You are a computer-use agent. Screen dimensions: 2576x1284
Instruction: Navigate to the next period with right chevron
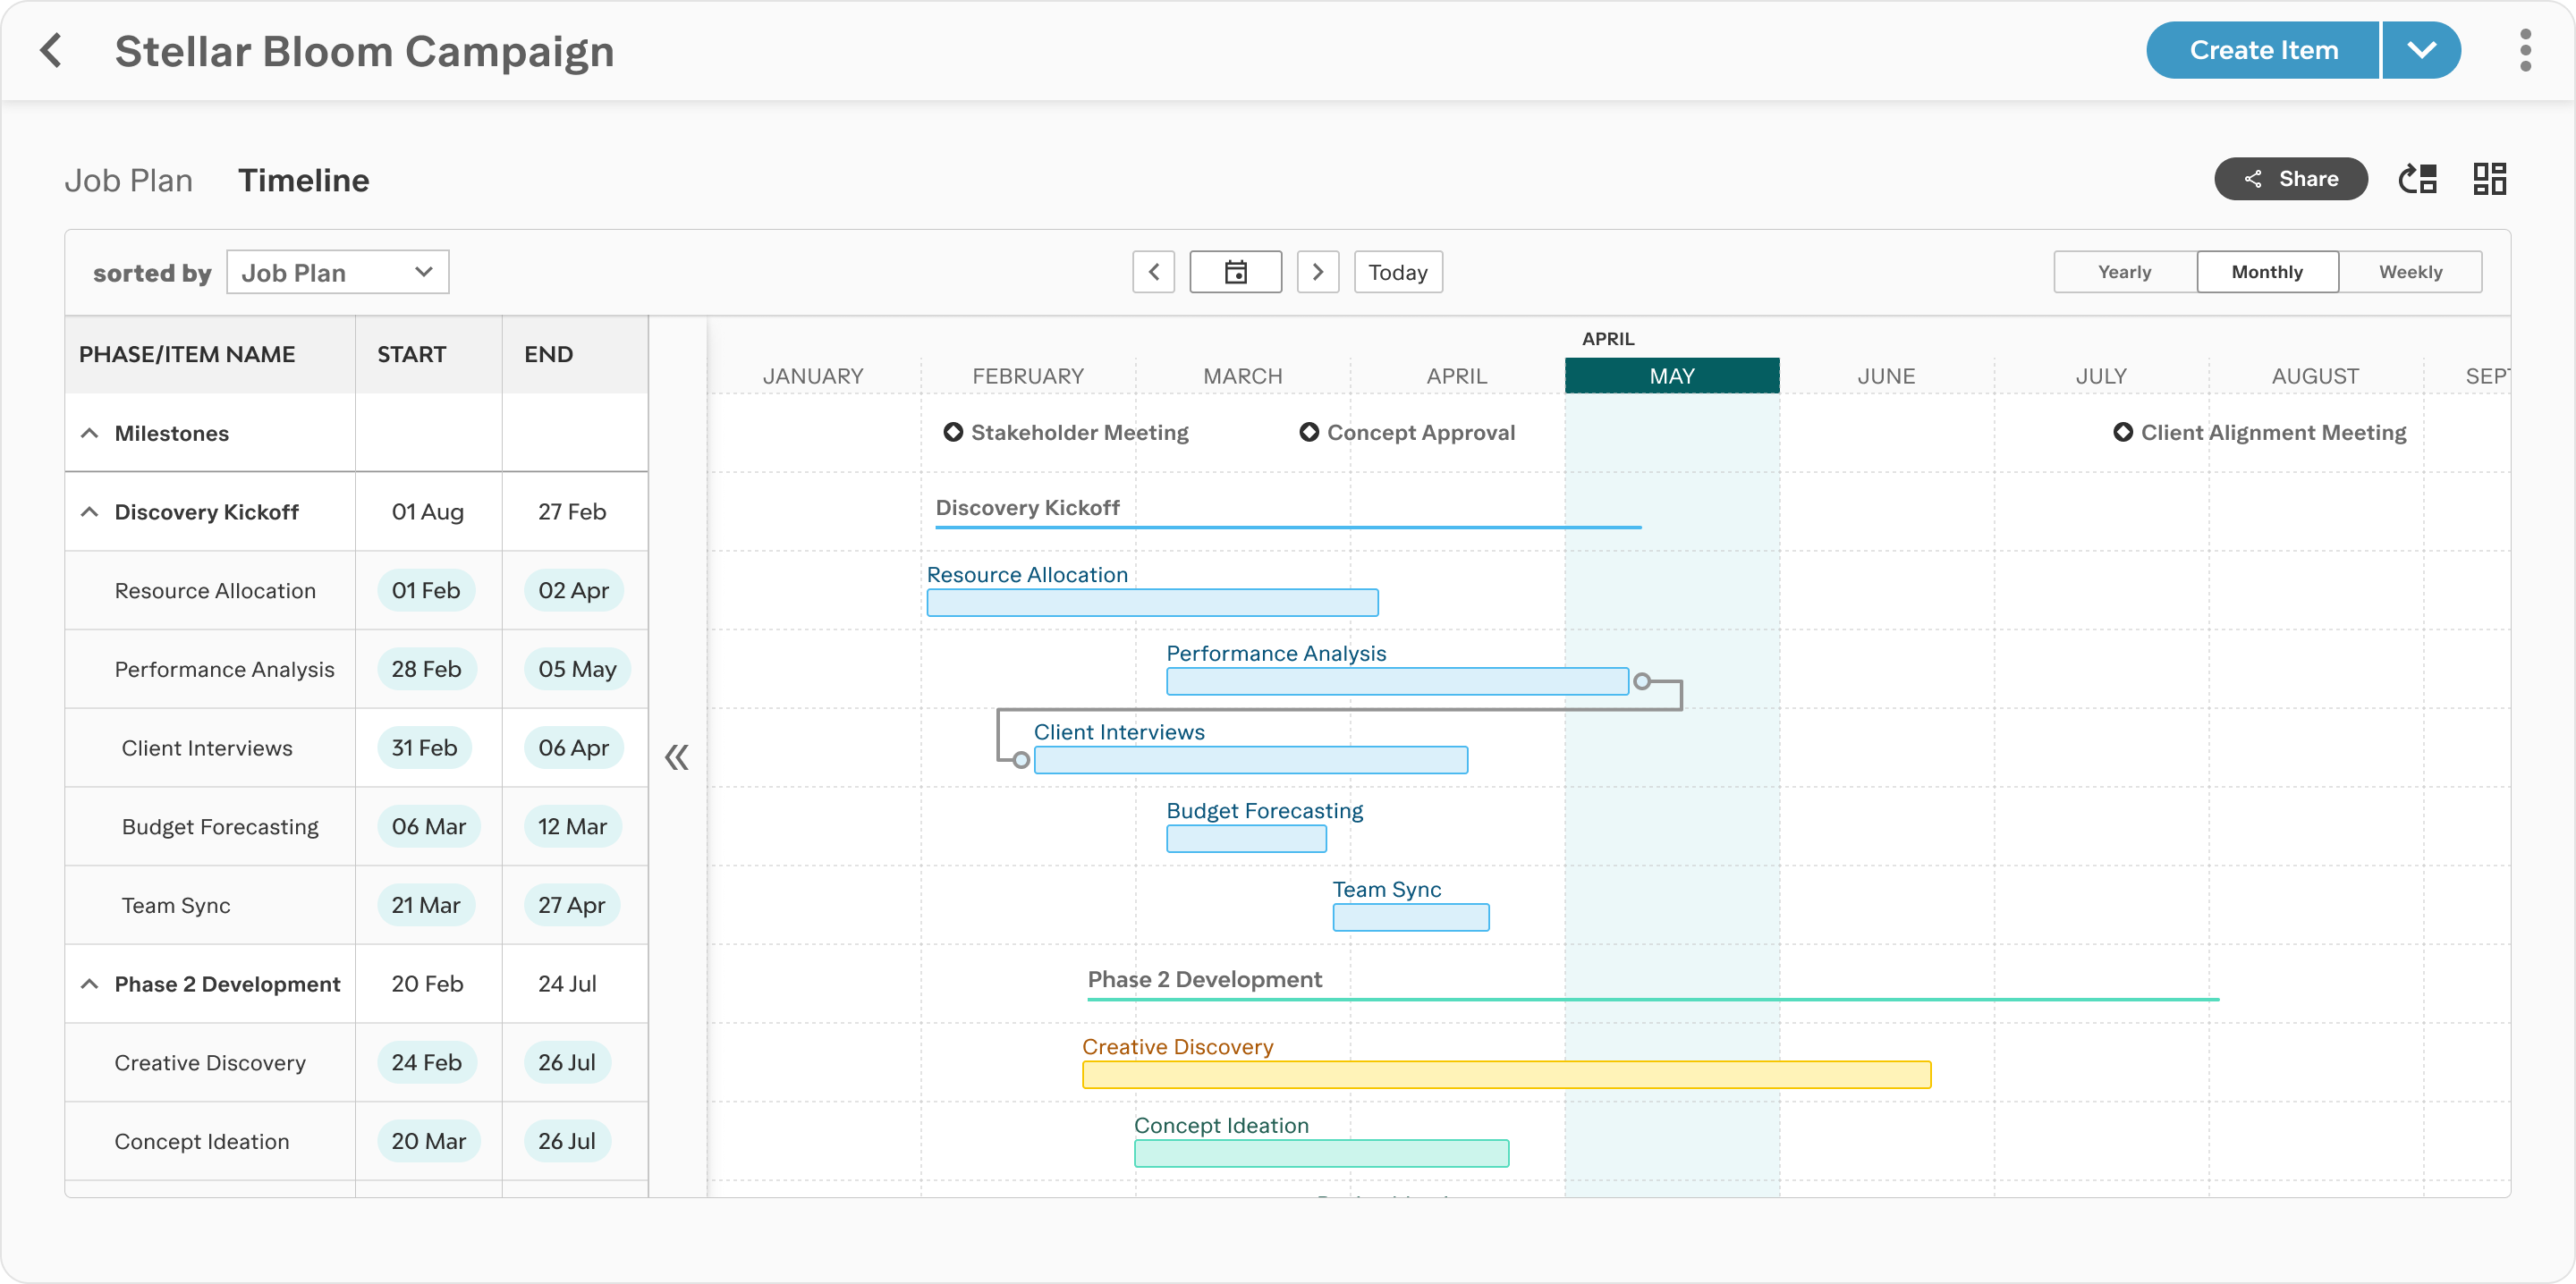pos(1318,271)
